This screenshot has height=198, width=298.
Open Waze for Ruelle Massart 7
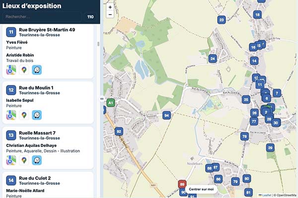(x=37, y=160)
